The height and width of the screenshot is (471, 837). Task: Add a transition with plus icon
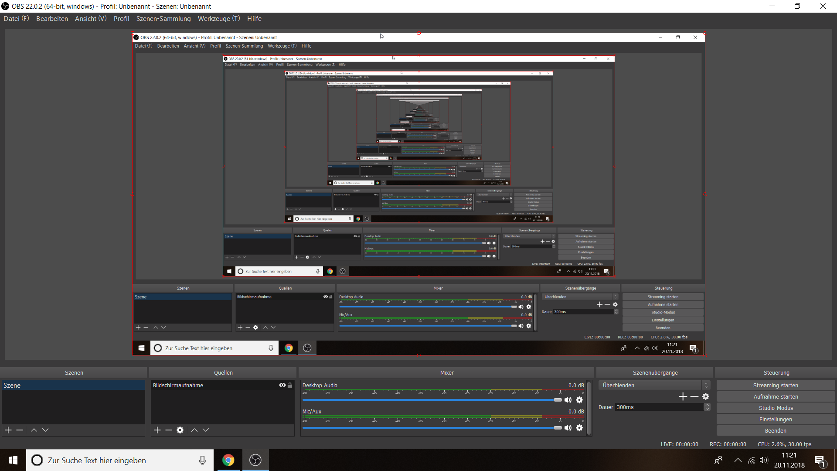(683, 396)
